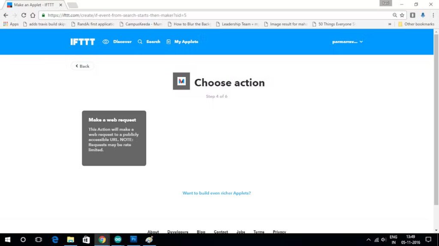Bookmark this page with the star
The image size is (439, 246).
click(x=402, y=15)
